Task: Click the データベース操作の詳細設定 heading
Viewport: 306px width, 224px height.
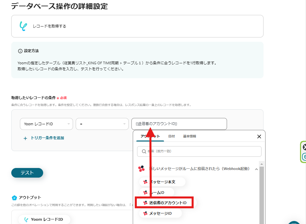Action: (59, 6)
